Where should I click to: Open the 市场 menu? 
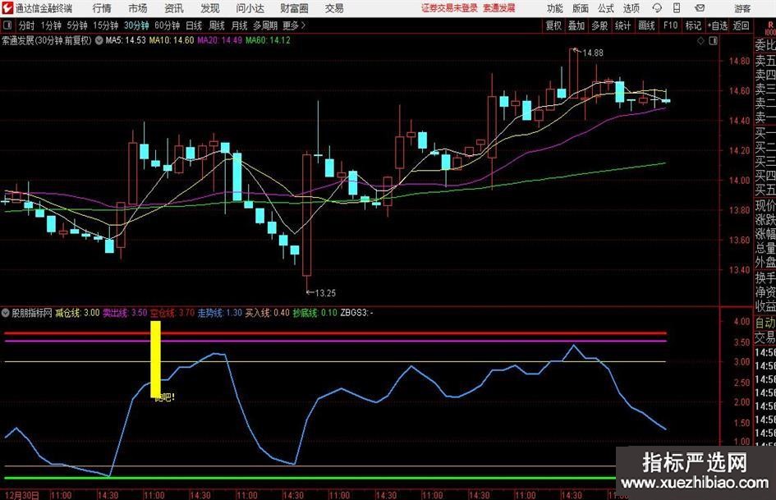pyautogui.click(x=138, y=8)
